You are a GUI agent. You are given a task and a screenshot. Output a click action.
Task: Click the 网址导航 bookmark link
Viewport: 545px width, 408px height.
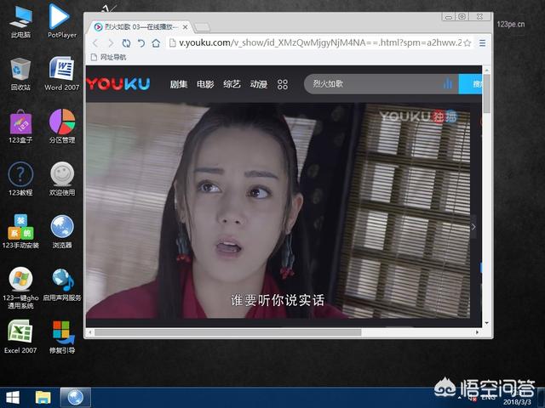[108, 57]
